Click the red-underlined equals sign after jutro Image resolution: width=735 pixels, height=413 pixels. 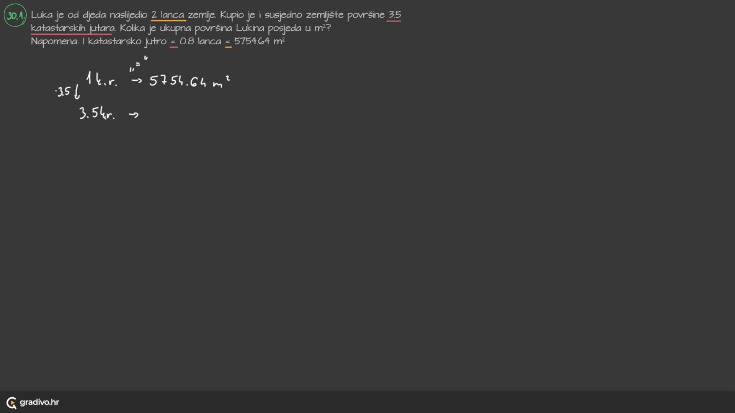click(x=173, y=42)
